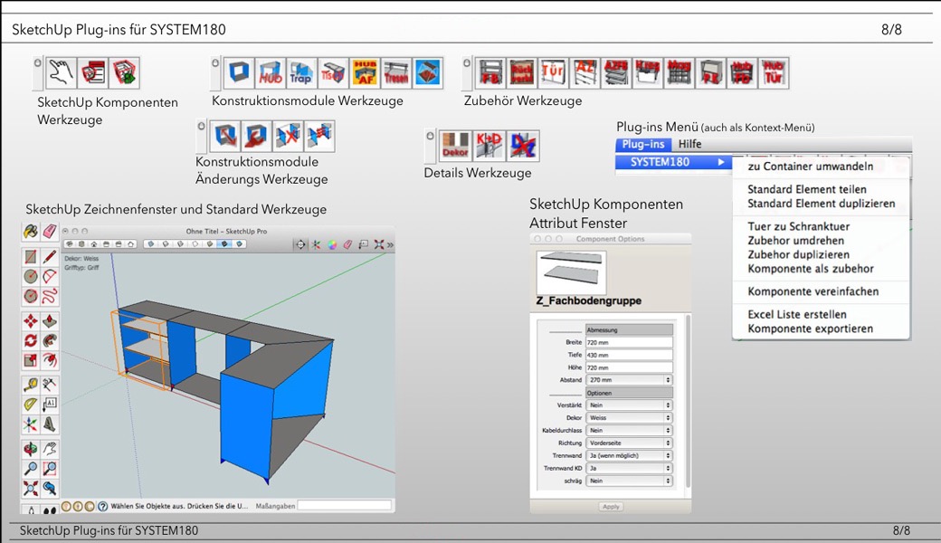Choose 'Standard Element teilen'
Screen dimensions: 941x543
click(x=806, y=189)
